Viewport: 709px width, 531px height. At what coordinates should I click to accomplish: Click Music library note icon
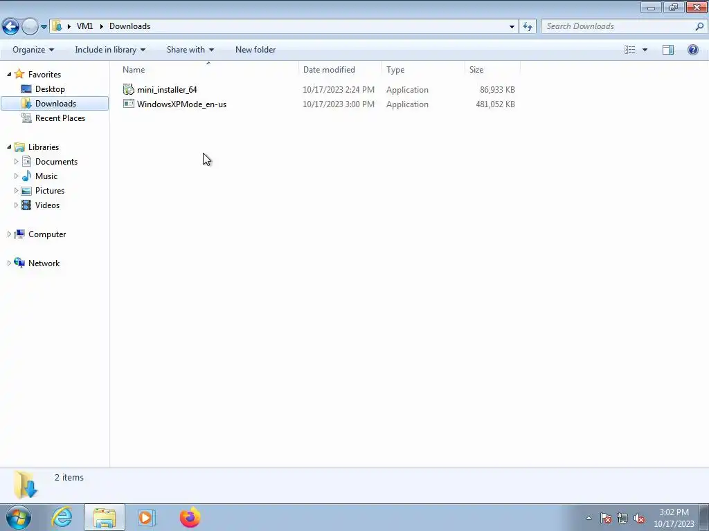tap(27, 176)
